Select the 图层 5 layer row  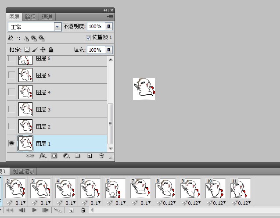[57, 75]
